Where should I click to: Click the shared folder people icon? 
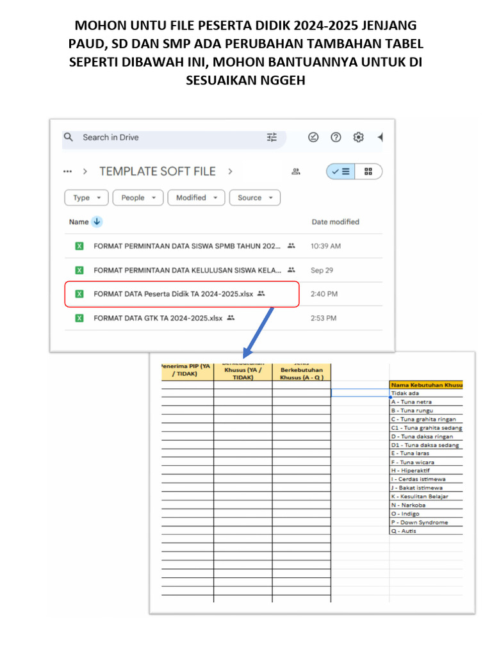tap(296, 172)
